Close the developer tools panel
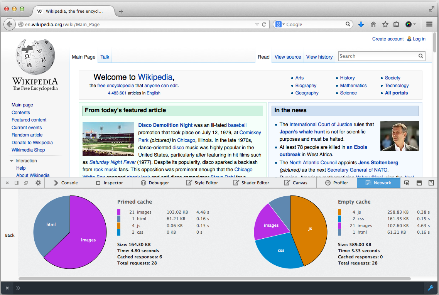The width and height of the screenshot is (439, 295). coord(7,183)
